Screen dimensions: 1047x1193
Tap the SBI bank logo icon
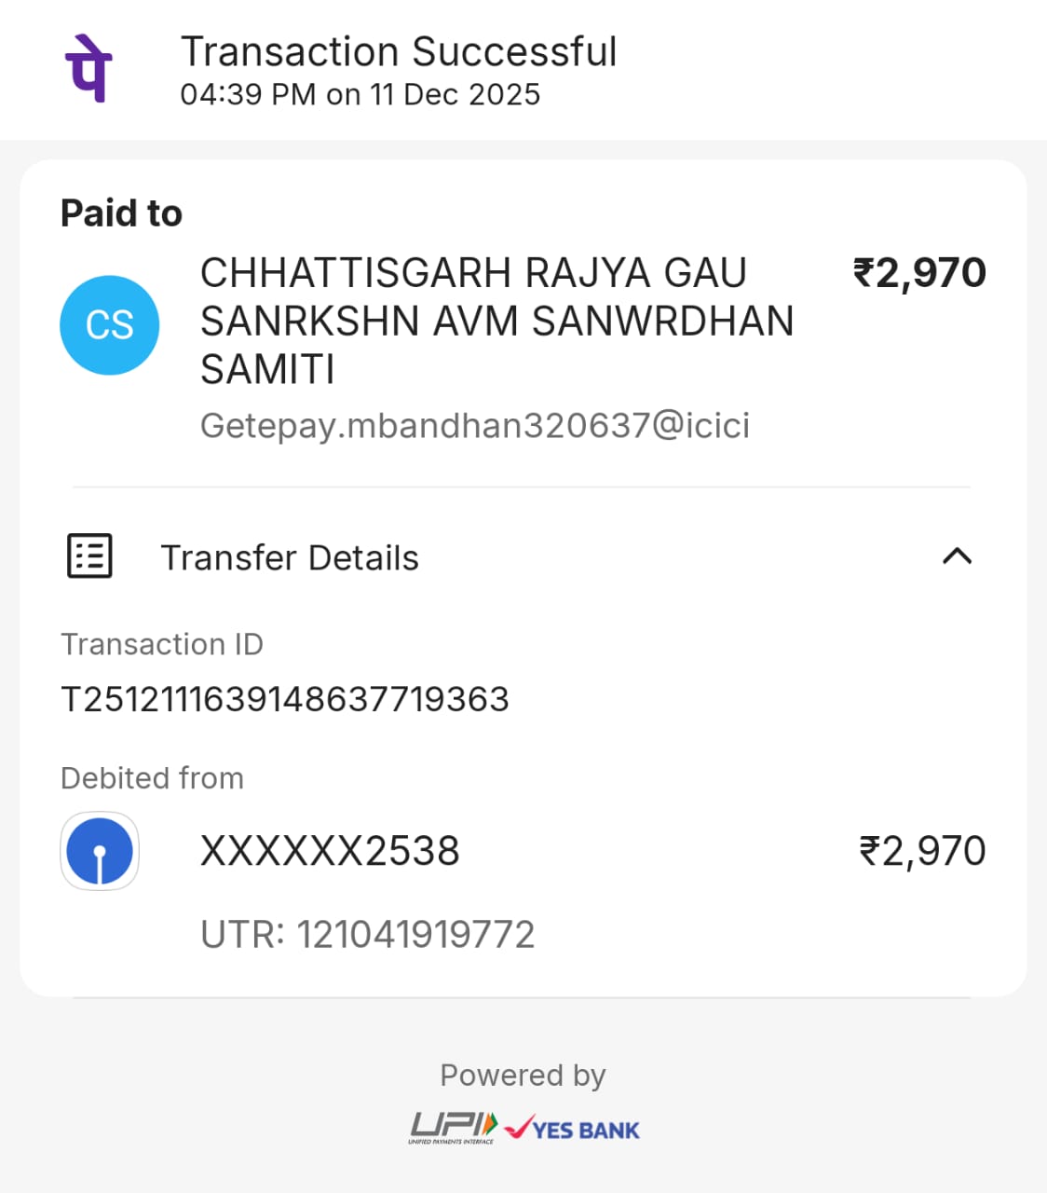click(x=100, y=851)
